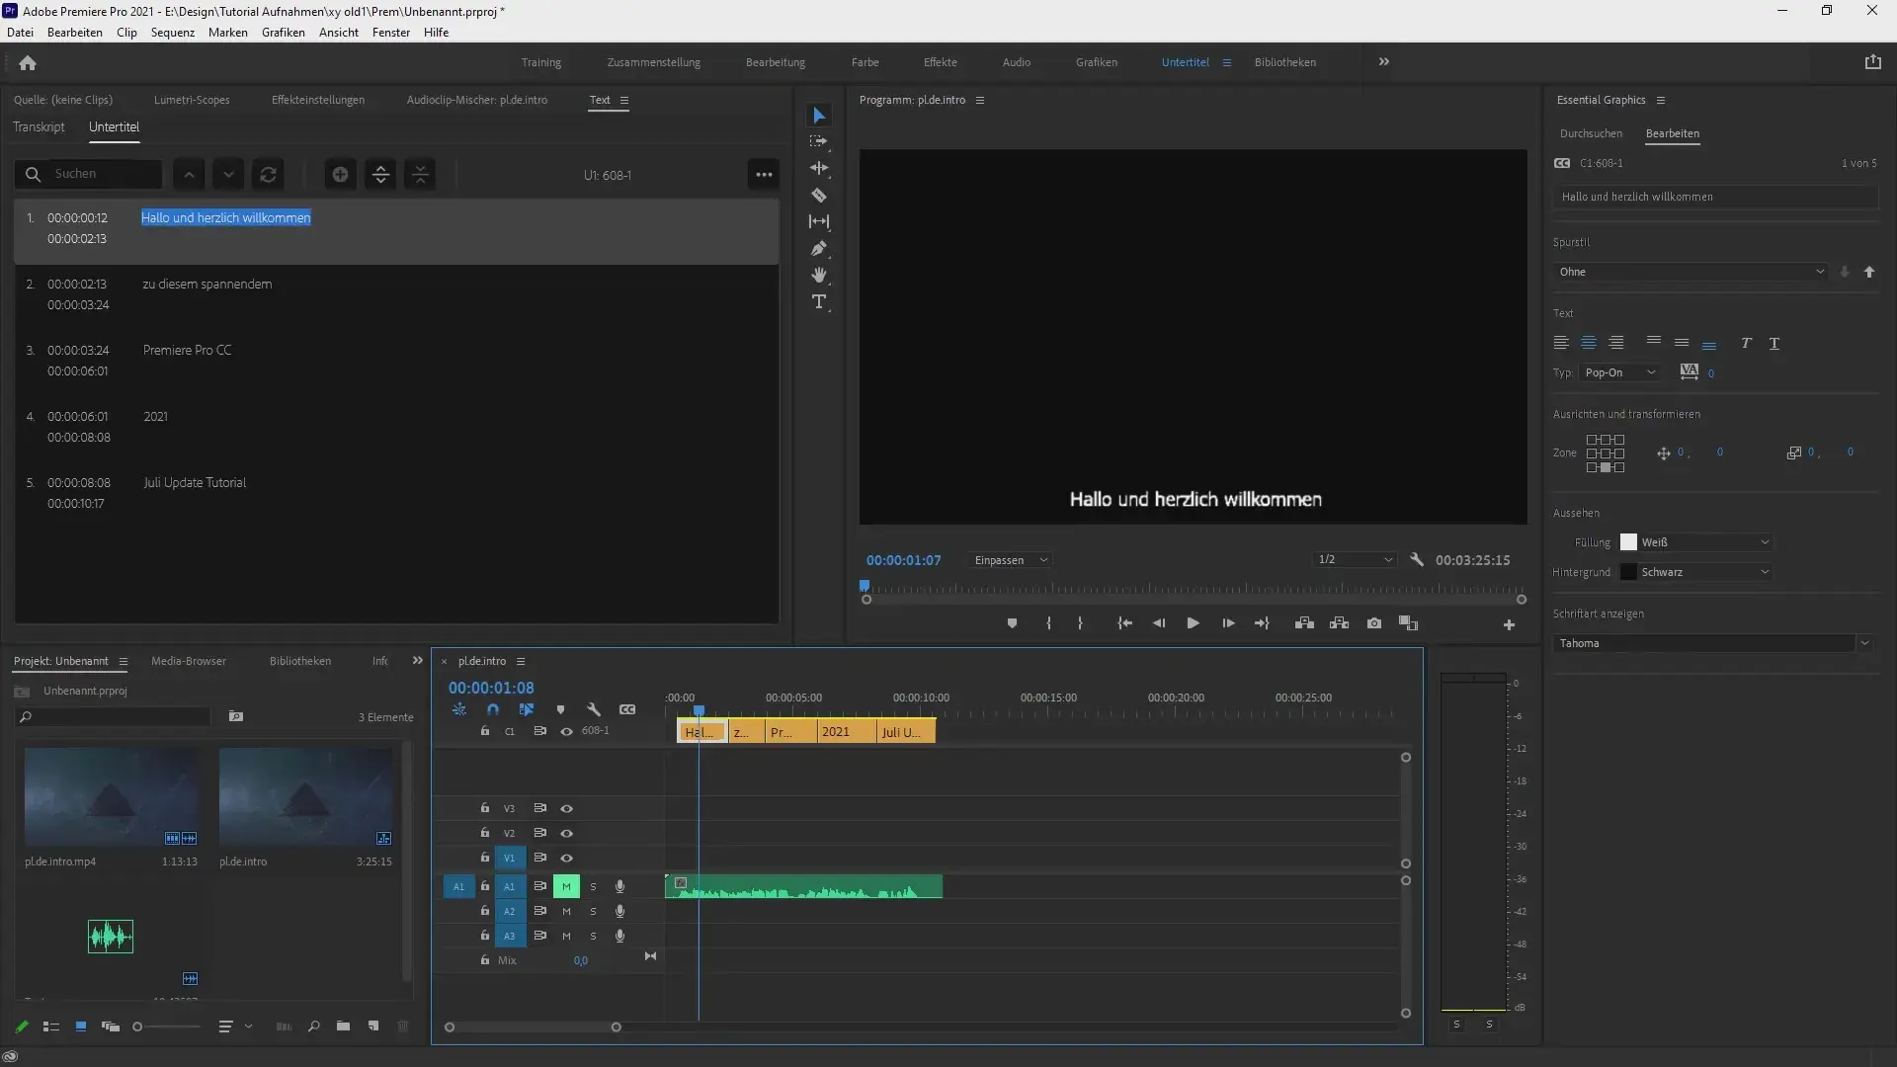Select the Slip tool
Screen dimensions: 1897x1067
pyautogui.click(x=818, y=222)
